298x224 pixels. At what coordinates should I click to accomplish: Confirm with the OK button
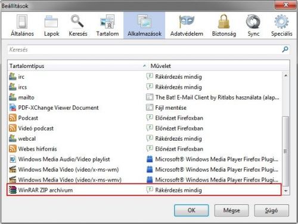point(191,210)
